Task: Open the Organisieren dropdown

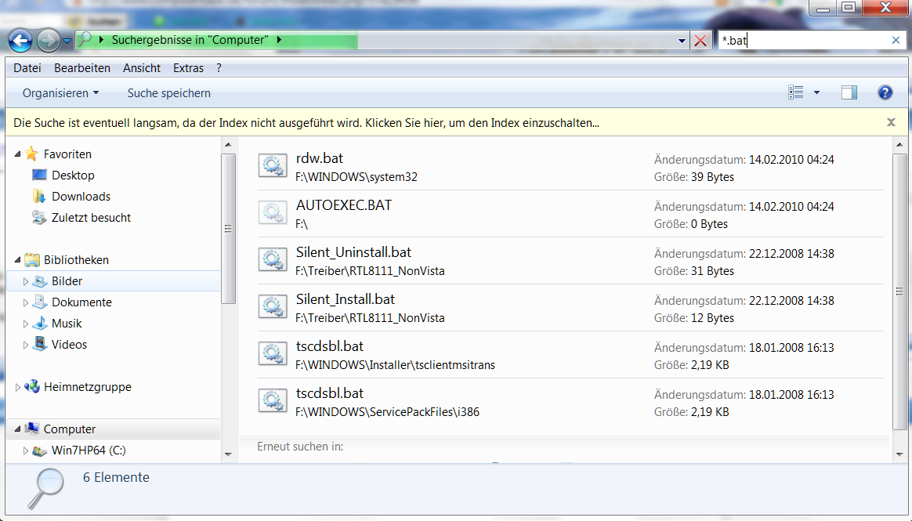Action: 60,93
